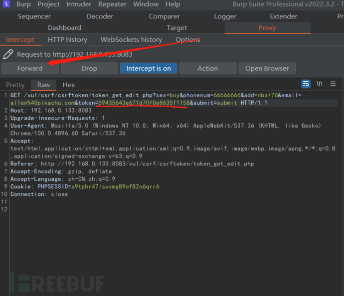Switch to the Dashboard tab
This screenshot has height=296, width=344.
click(64, 28)
